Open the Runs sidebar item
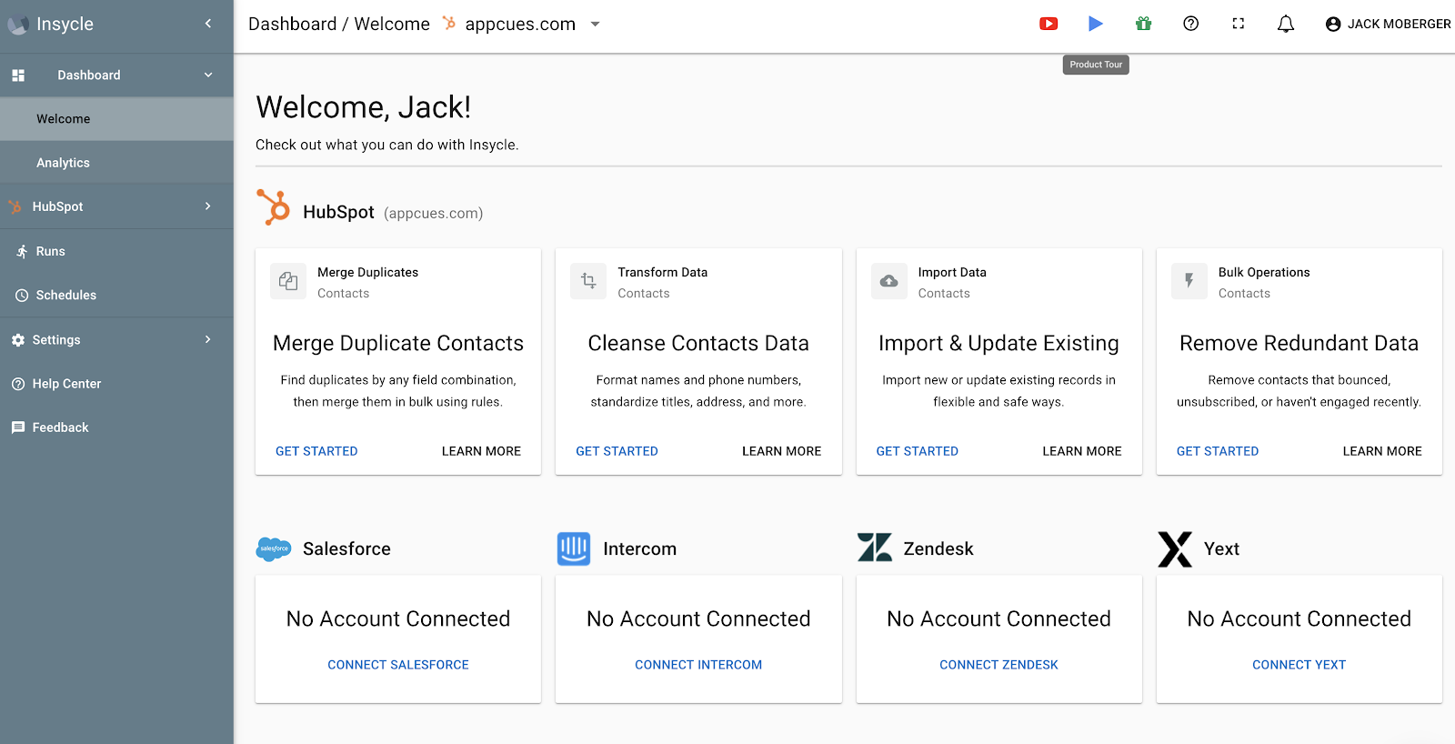Viewport: 1455px width, 744px height. (116, 251)
